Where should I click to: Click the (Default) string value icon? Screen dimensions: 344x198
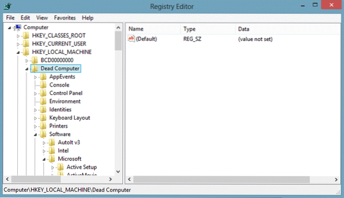(x=131, y=39)
